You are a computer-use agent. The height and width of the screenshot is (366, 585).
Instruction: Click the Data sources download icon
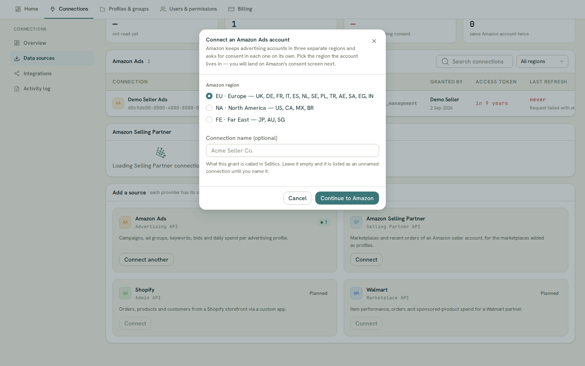click(17, 58)
